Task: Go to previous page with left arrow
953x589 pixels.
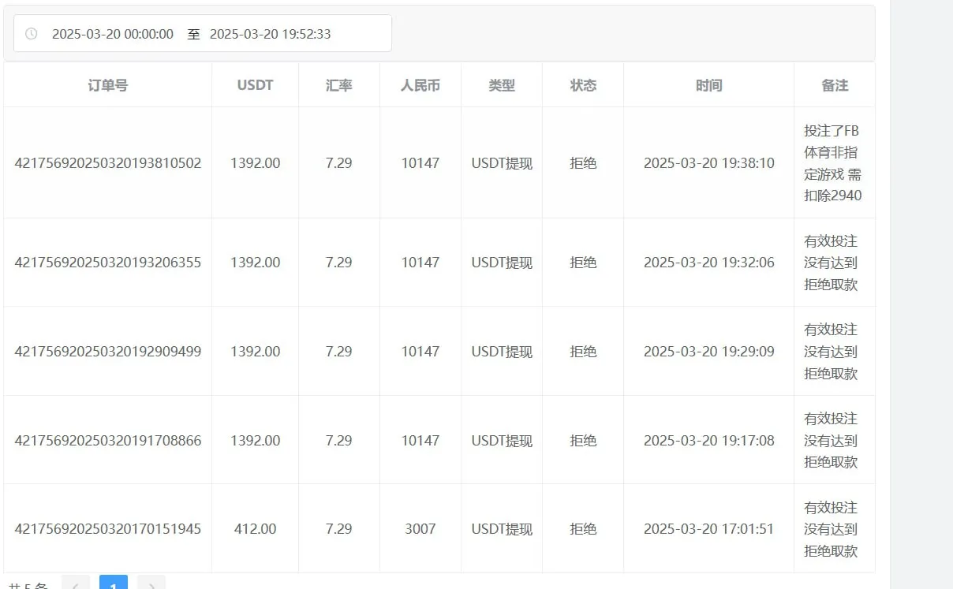Action: click(x=76, y=583)
